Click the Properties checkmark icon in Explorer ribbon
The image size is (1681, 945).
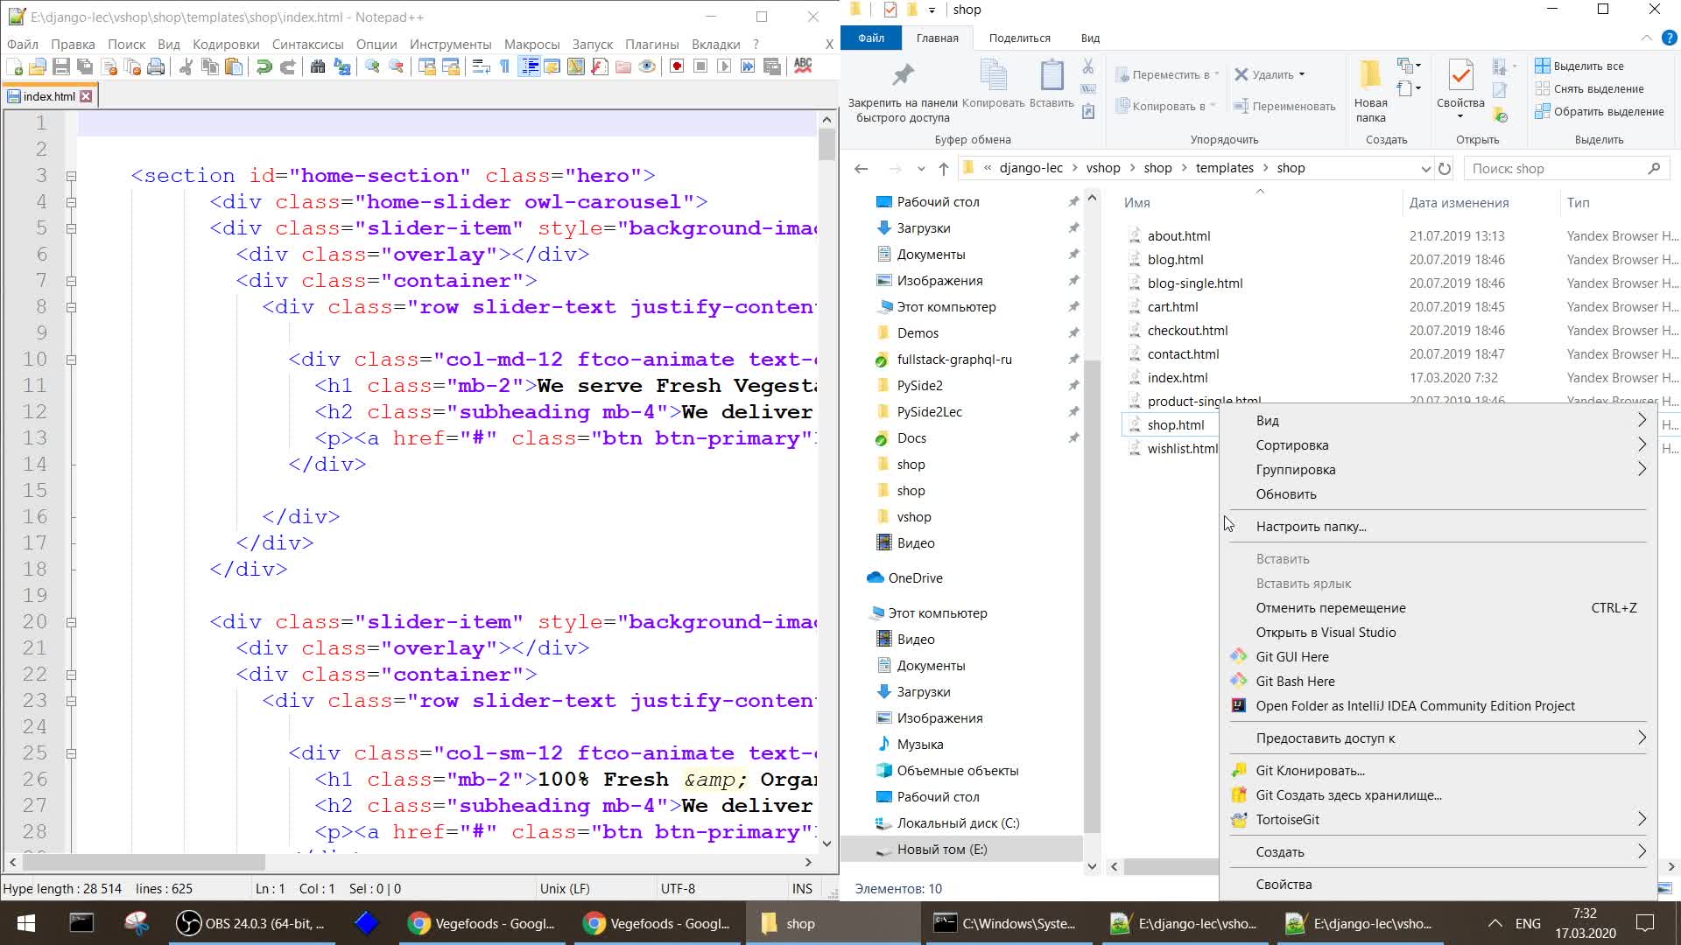(x=1460, y=75)
